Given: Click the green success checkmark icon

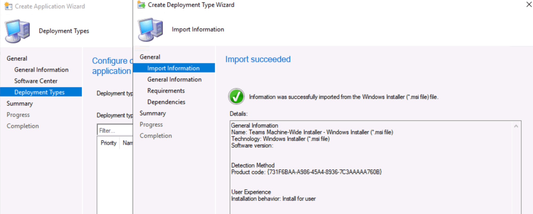Looking at the screenshot, I should pyautogui.click(x=236, y=96).
